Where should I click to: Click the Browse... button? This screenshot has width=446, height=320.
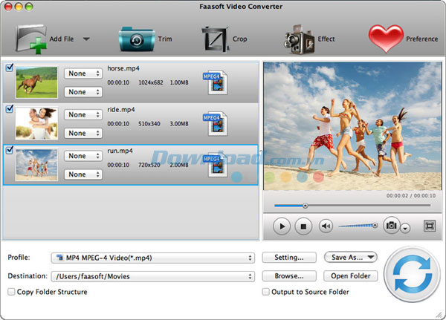(x=289, y=276)
